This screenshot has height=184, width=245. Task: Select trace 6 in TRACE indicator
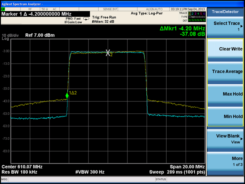point(204,13)
